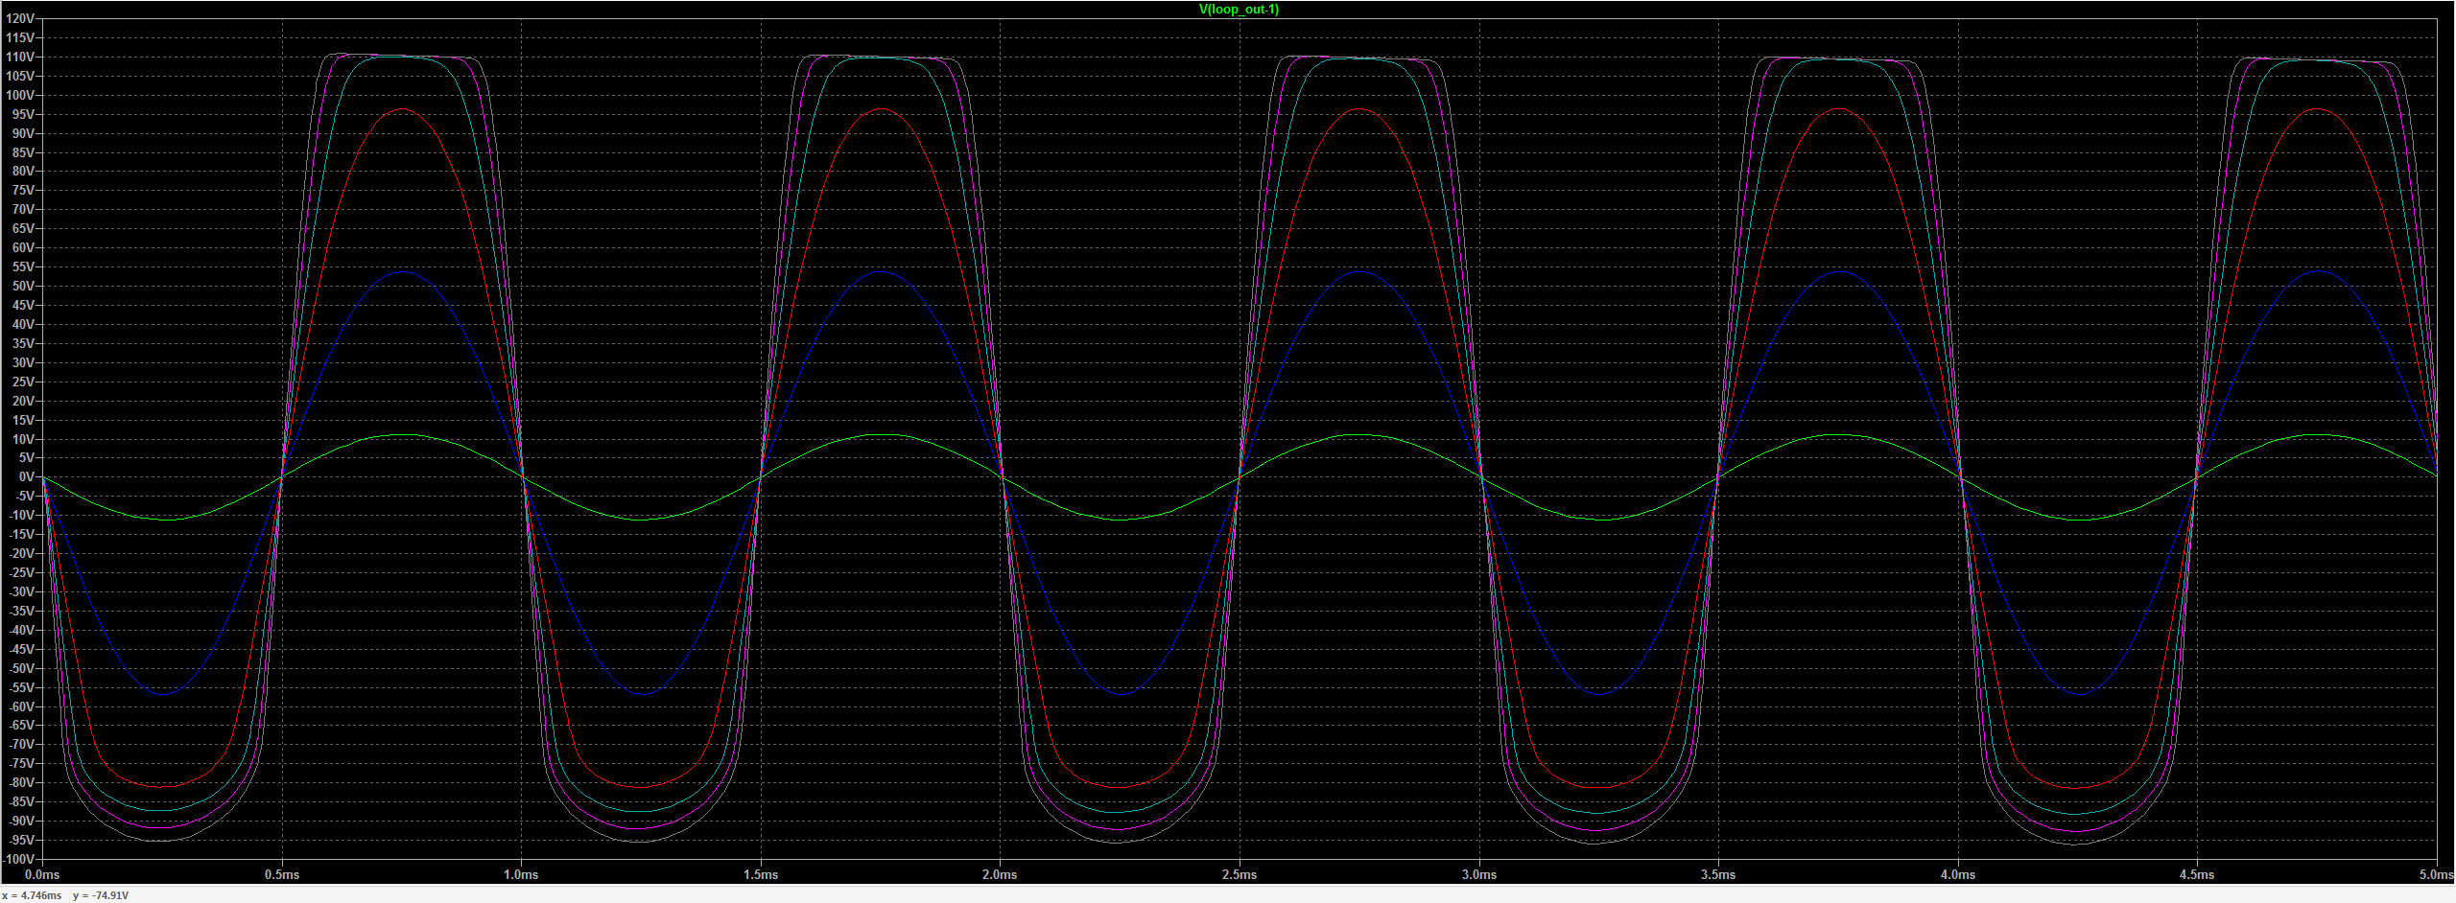2456x903 pixels.
Task: Click the 50V voltage axis label
Action: [x=23, y=287]
